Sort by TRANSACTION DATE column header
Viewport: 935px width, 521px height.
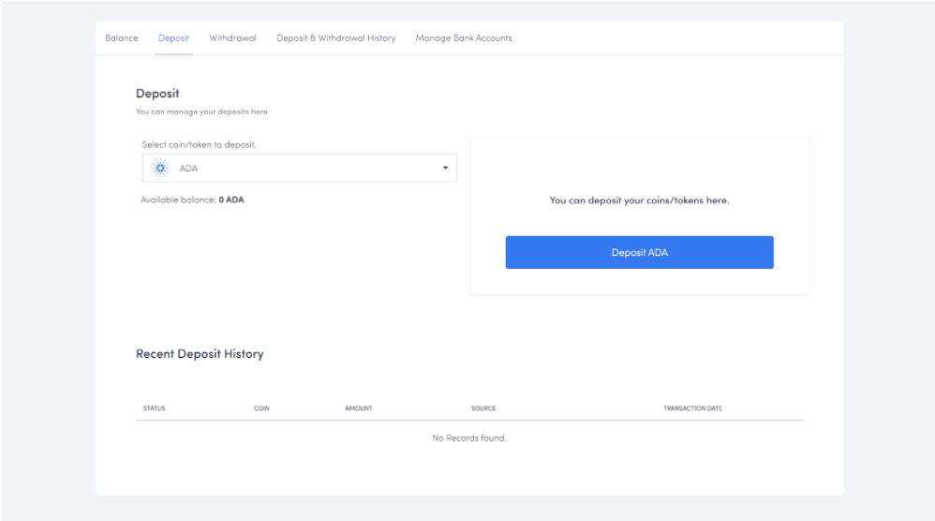pyautogui.click(x=692, y=409)
